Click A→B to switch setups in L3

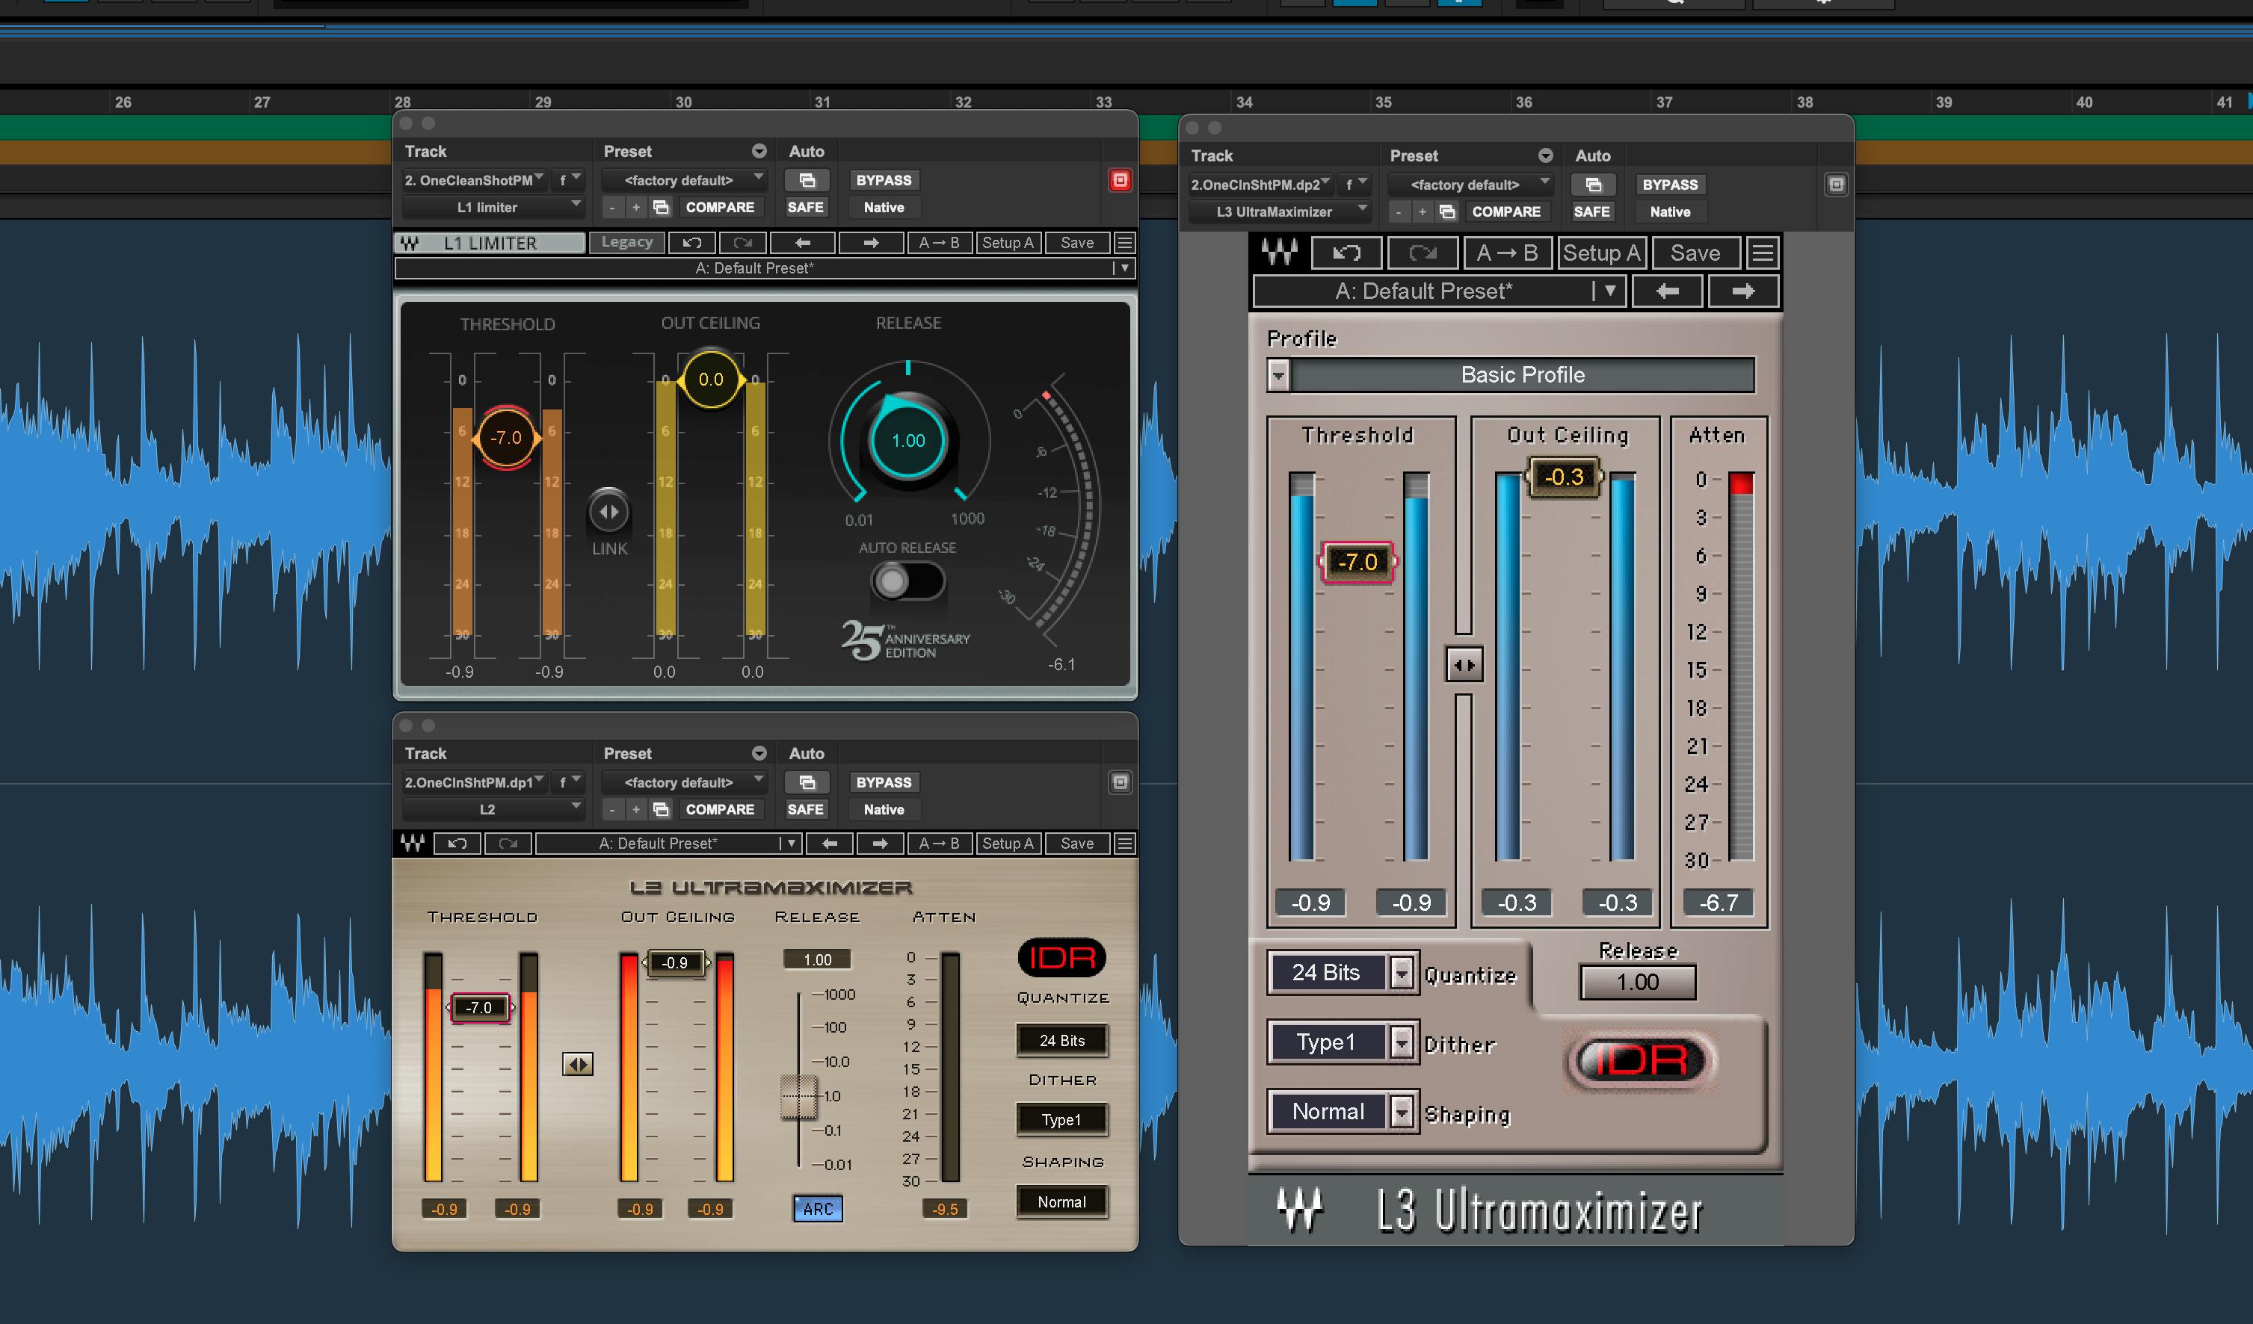1508,253
